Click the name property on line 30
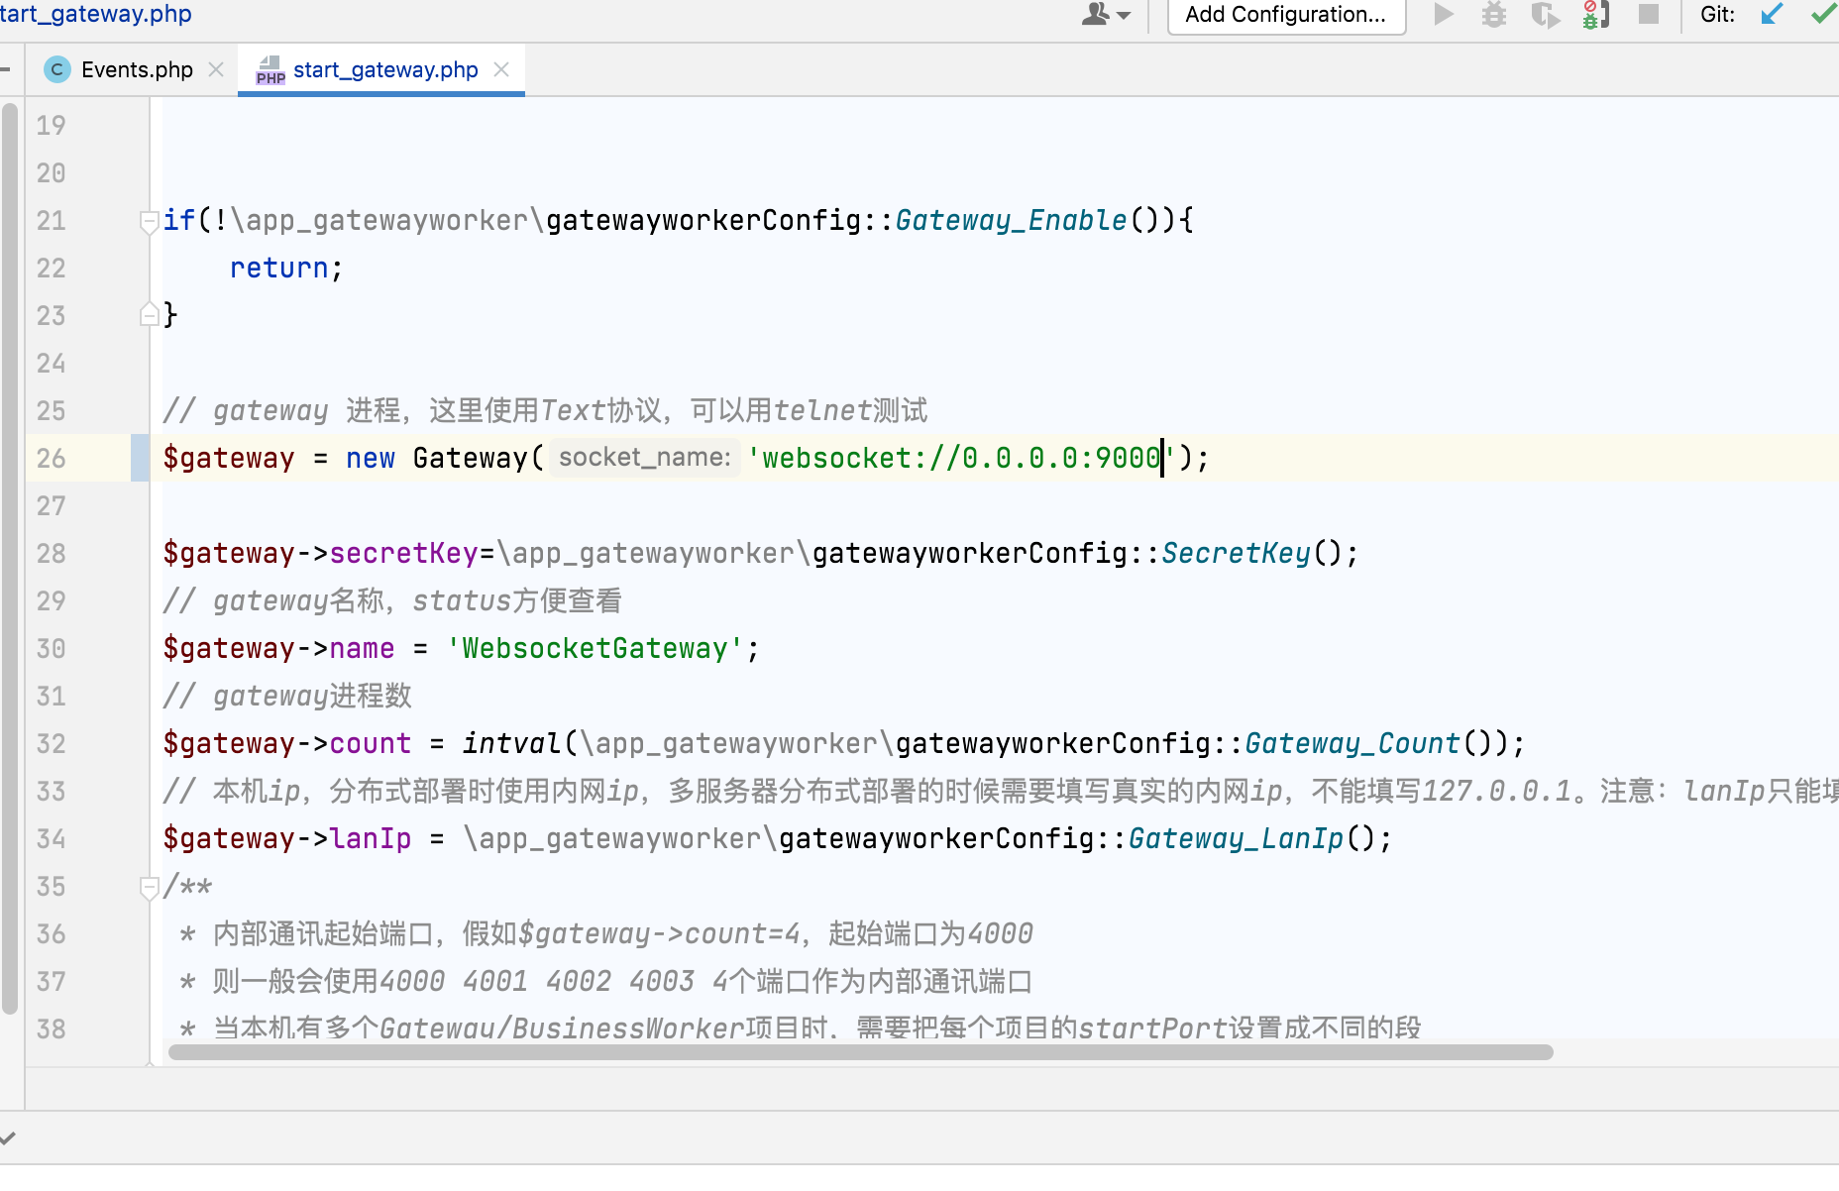 362,648
